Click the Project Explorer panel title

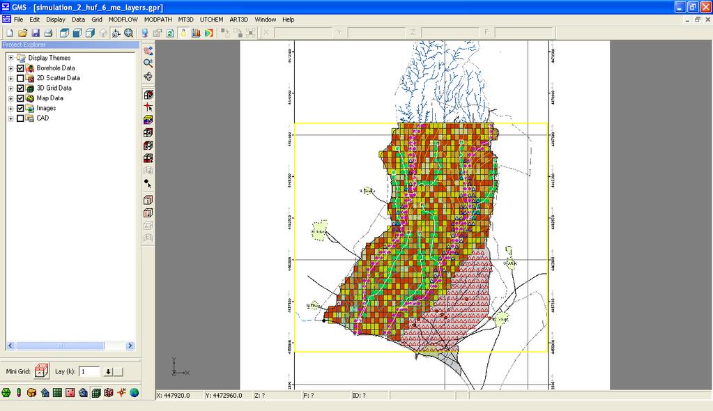coord(70,45)
